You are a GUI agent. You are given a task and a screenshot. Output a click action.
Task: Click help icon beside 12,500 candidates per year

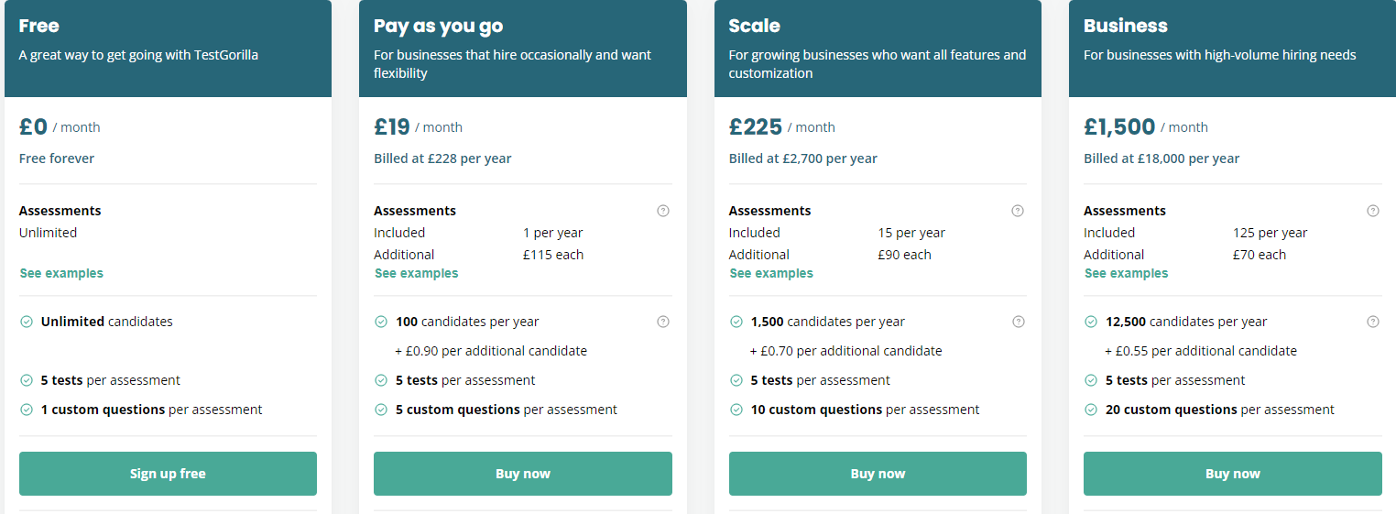[1373, 322]
